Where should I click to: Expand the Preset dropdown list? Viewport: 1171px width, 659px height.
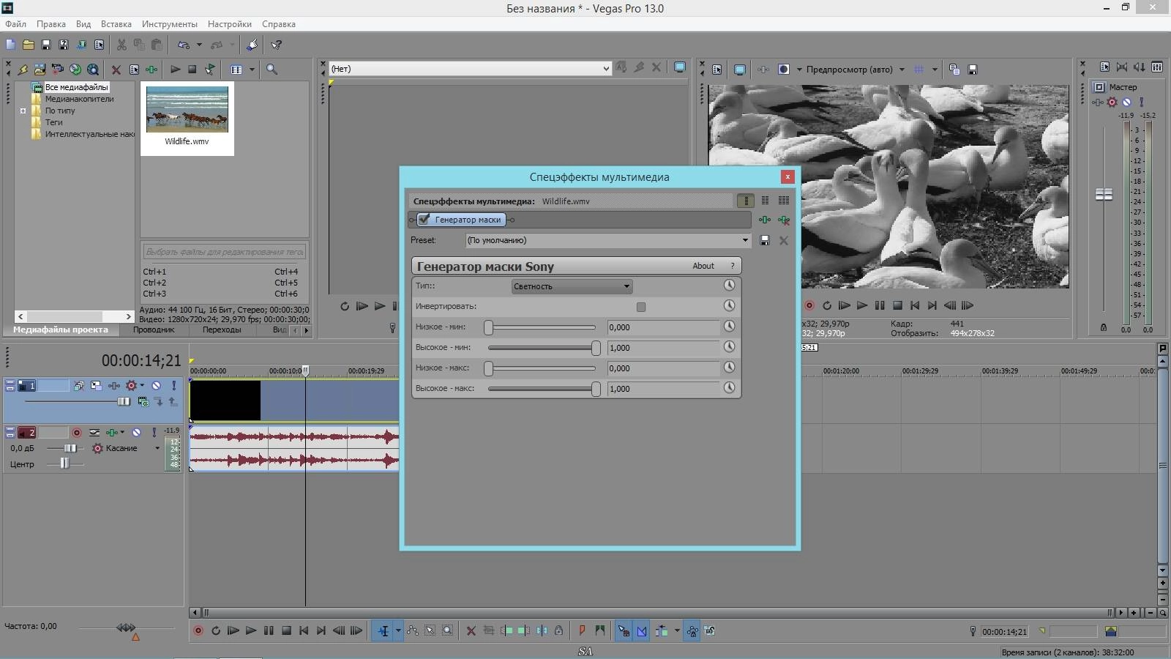(x=745, y=240)
